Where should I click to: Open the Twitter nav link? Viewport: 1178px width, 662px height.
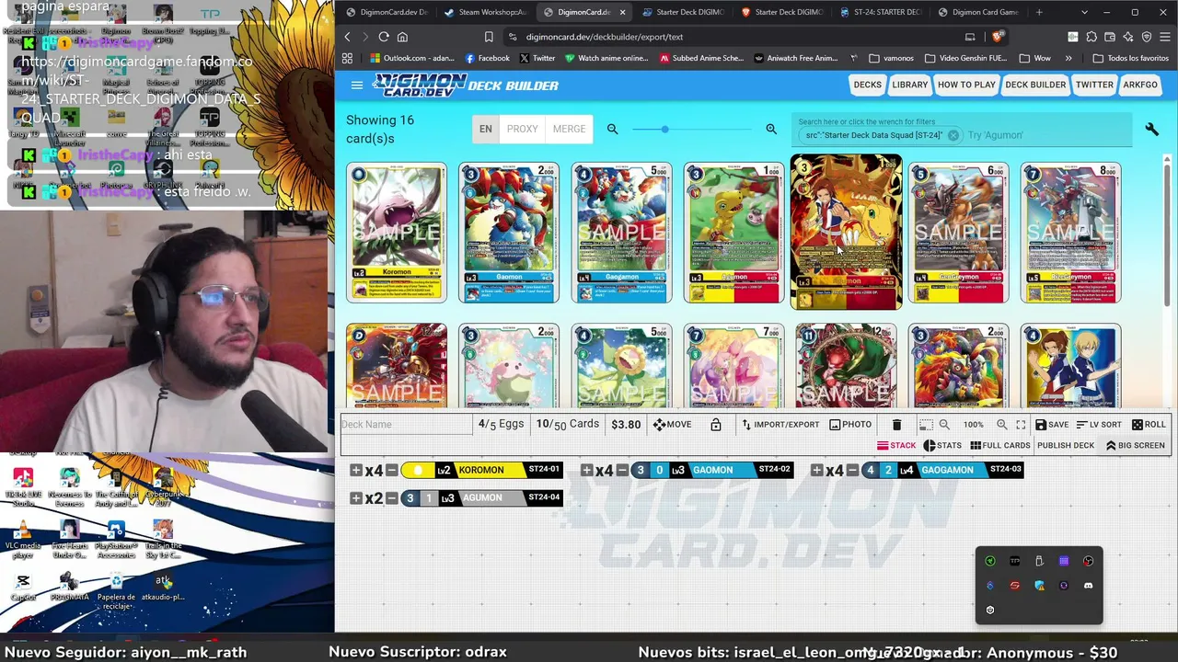pos(1094,85)
